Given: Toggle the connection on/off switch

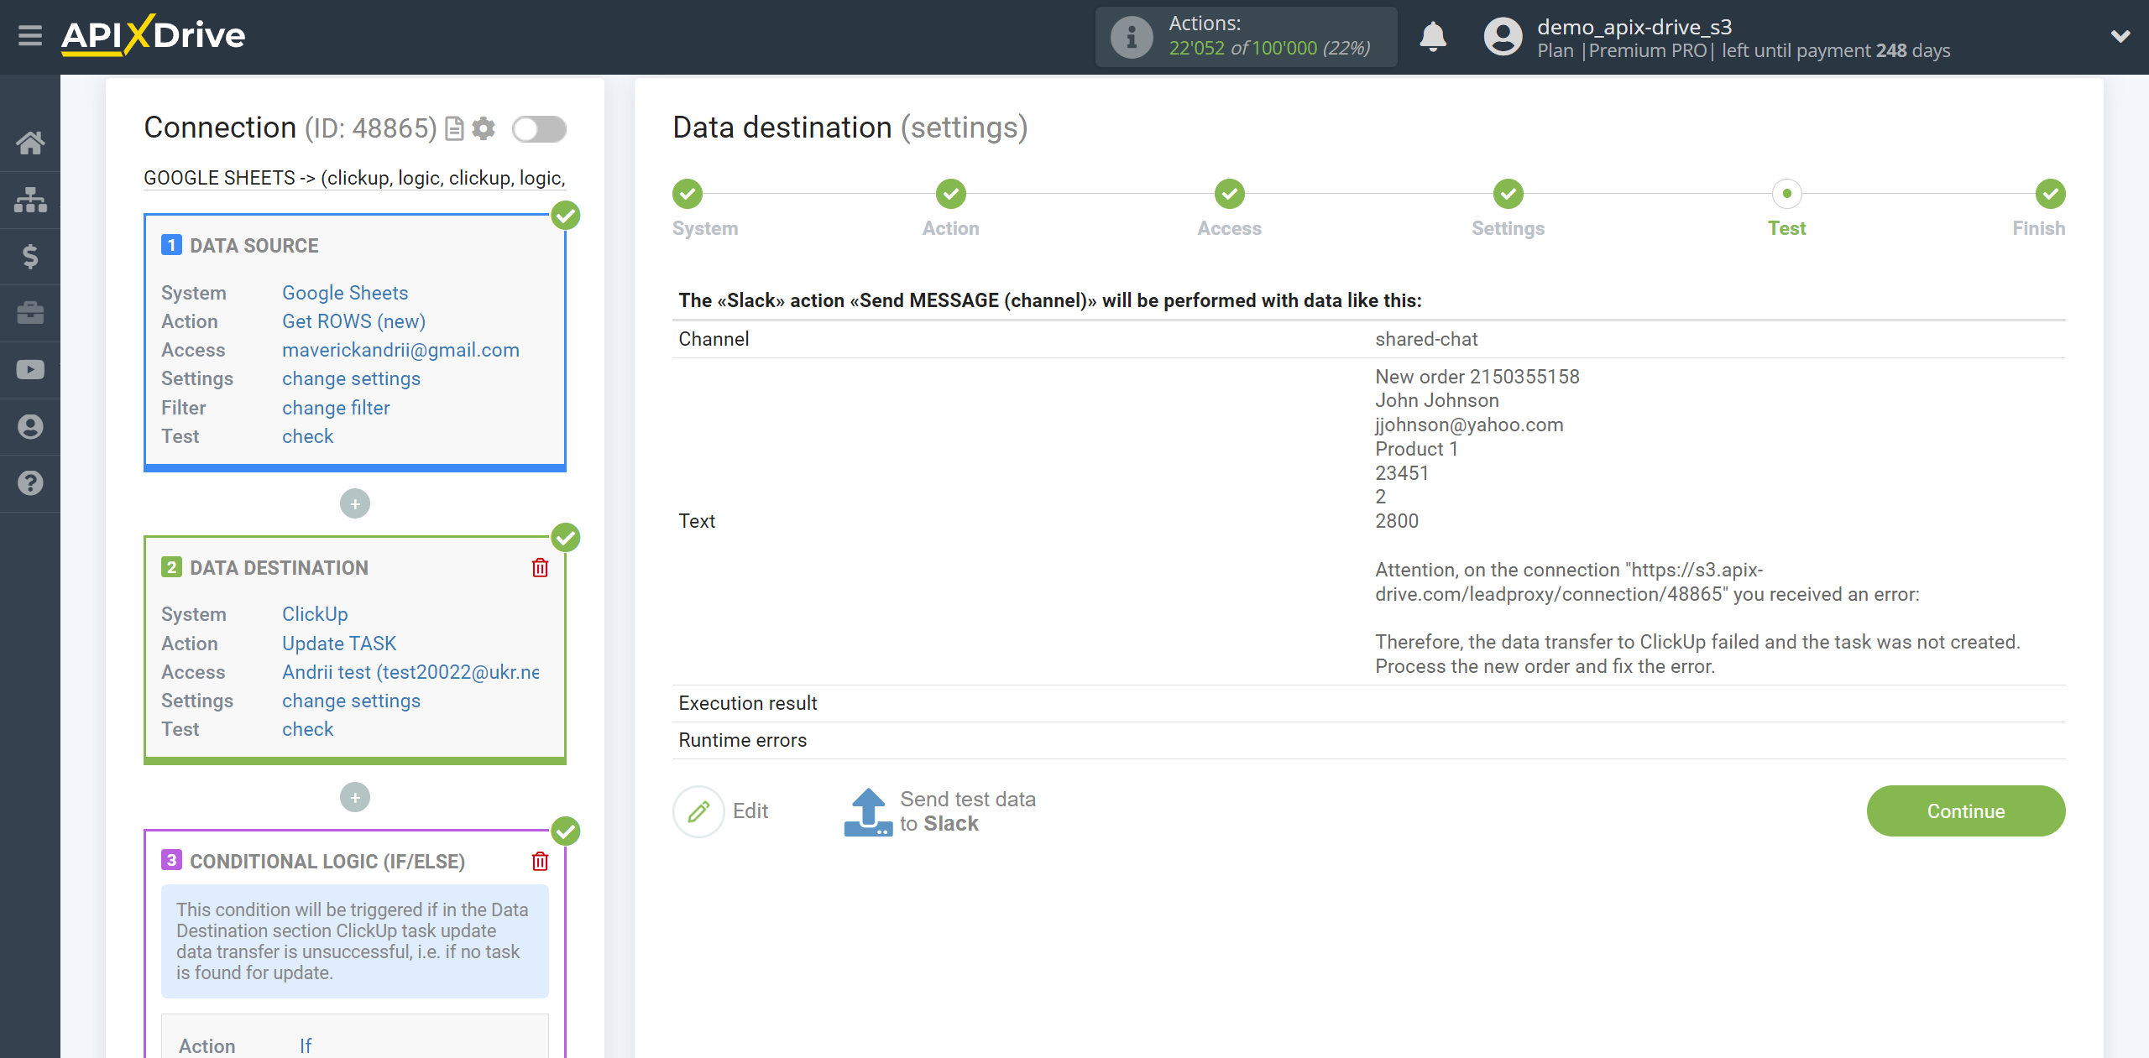Looking at the screenshot, I should click(540, 129).
